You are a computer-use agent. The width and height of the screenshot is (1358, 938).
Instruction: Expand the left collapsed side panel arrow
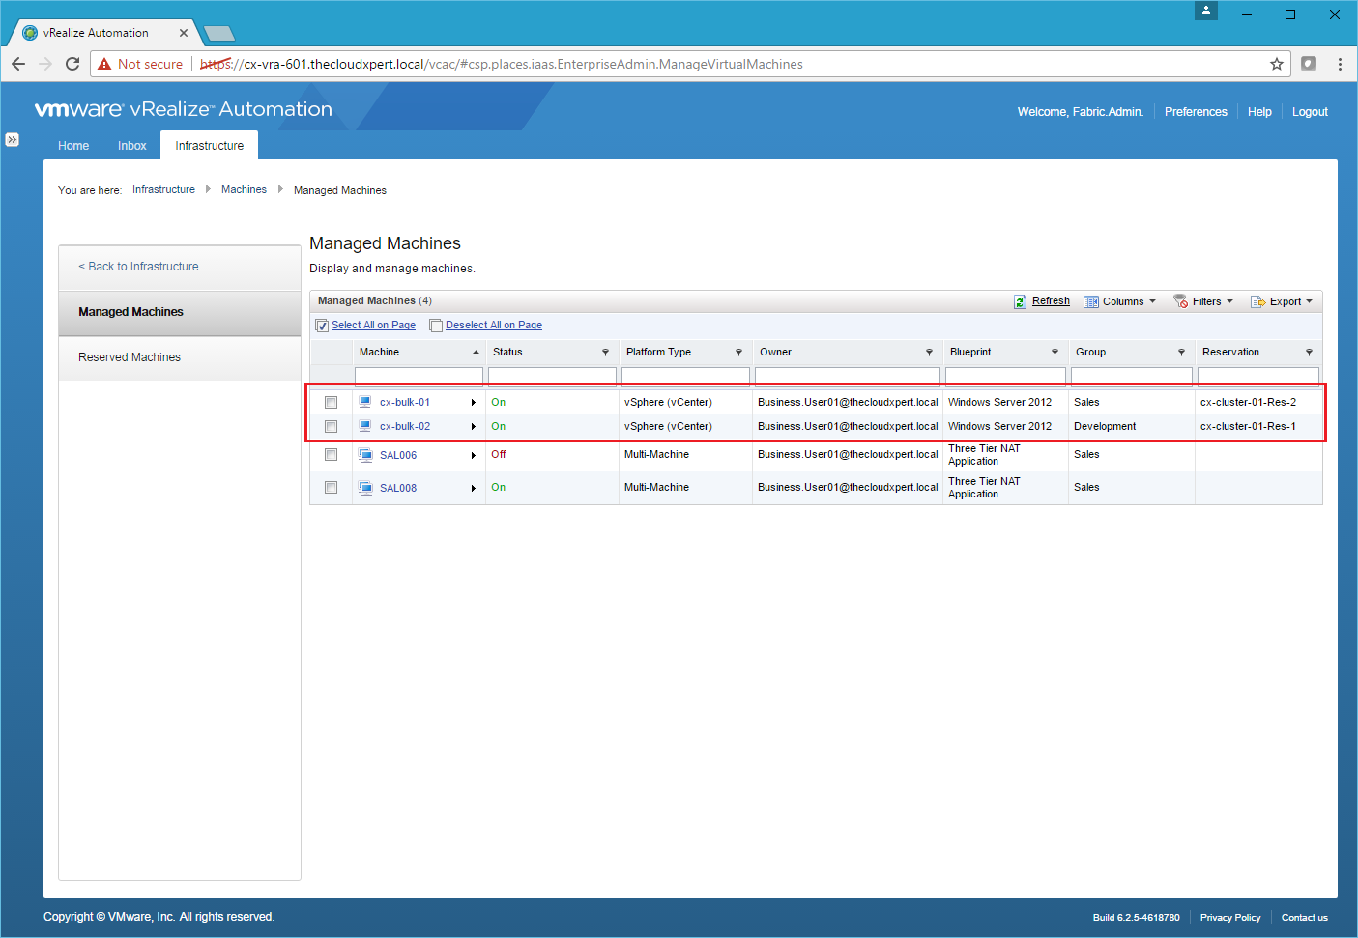pos(12,139)
